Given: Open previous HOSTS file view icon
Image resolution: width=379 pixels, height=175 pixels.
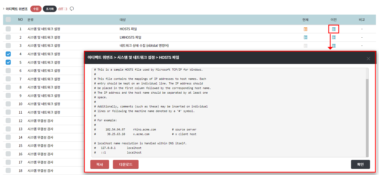Looking at the screenshot, I should point(334,29).
